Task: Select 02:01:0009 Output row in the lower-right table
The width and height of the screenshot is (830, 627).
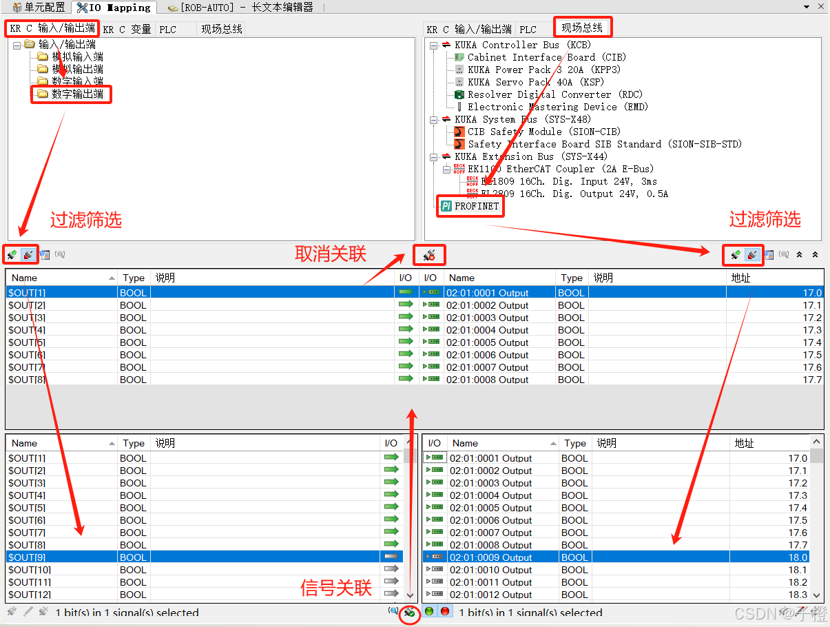Action: tap(616, 557)
